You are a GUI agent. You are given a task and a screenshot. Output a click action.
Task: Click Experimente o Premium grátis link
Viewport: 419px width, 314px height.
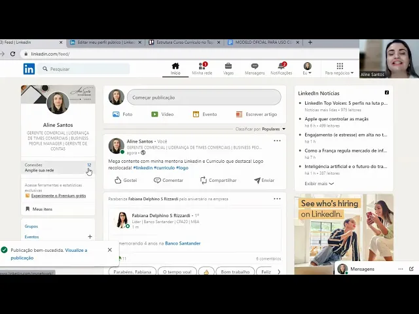pyautogui.click(x=58, y=196)
